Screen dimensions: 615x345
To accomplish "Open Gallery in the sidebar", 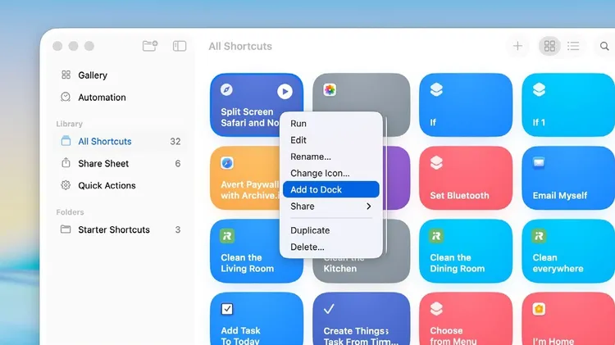I will point(92,75).
